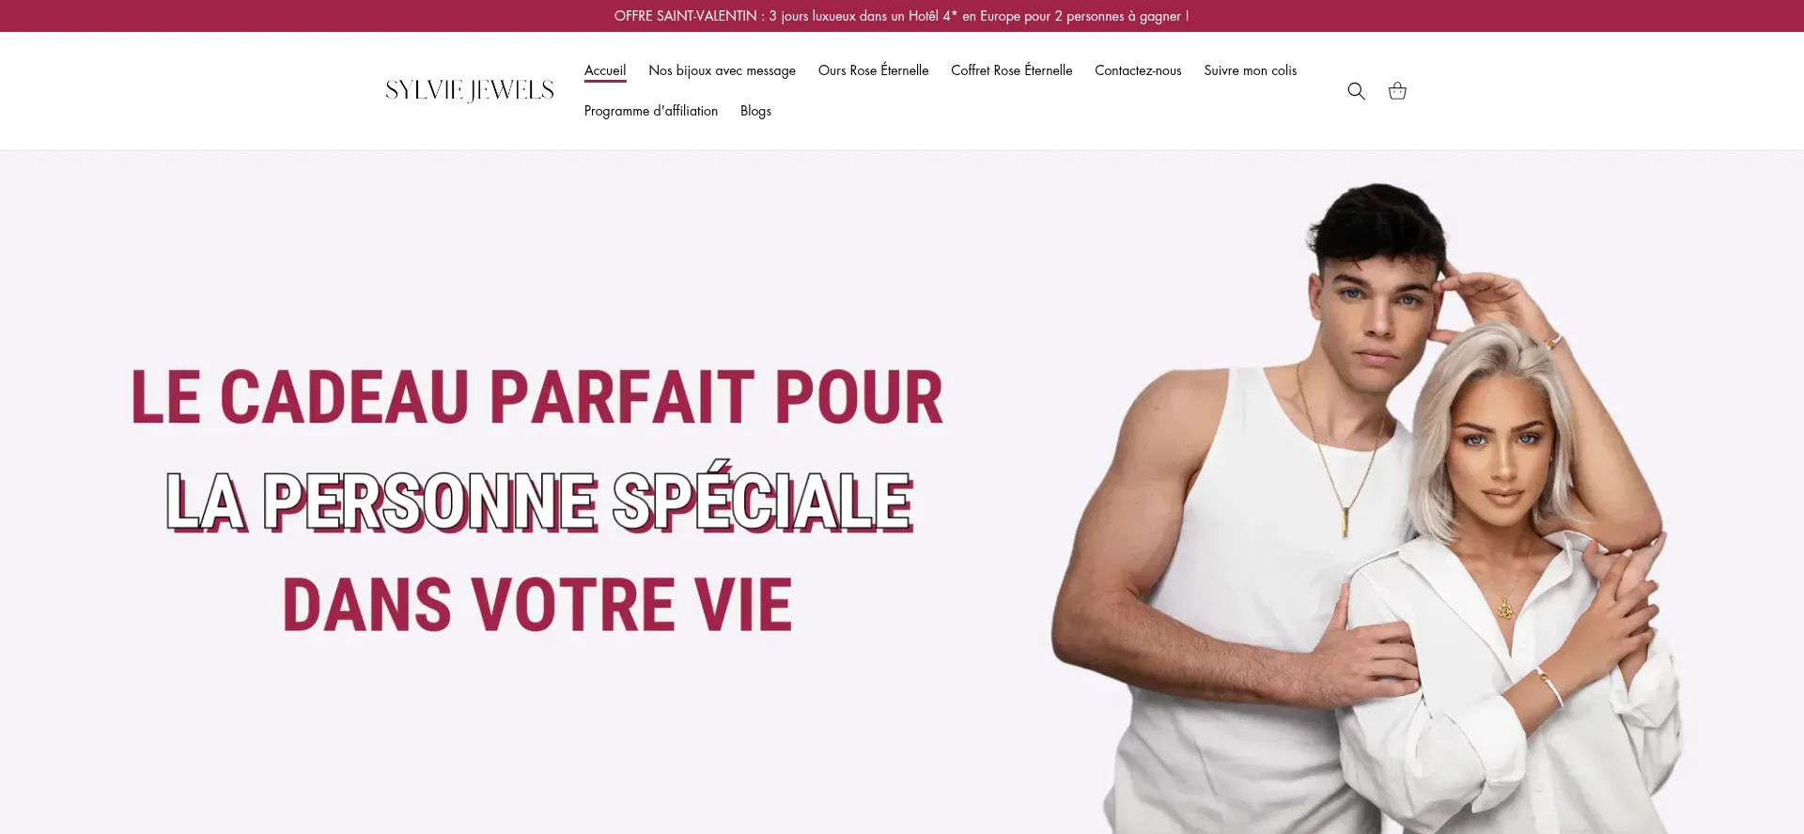Click the headline 'LE CADEAU PARFAIT POUR'
The image size is (1804, 834).
pyautogui.click(x=537, y=396)
